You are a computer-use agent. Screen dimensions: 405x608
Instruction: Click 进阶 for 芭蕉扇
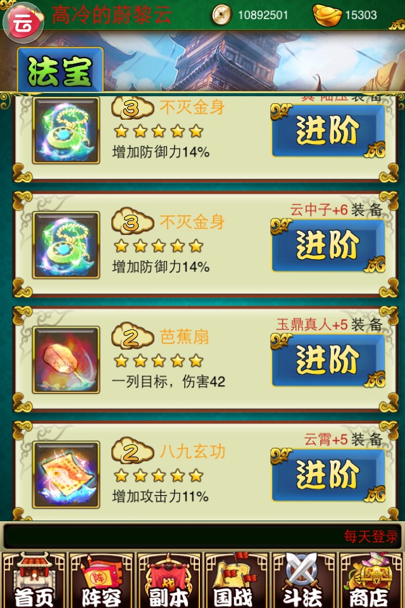(328, 360)
